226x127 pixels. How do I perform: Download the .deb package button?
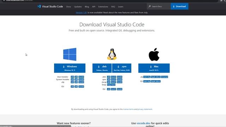[x=102, y=68]
